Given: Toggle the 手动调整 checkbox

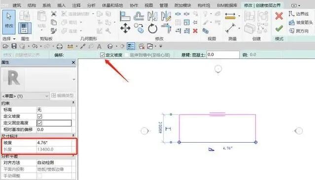Looking at the screenshot, I should pyautogui.click(x=40, y=176).
